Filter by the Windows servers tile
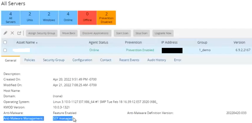The height and width of the screenshot is (123, 252). (x=49, y=18)
